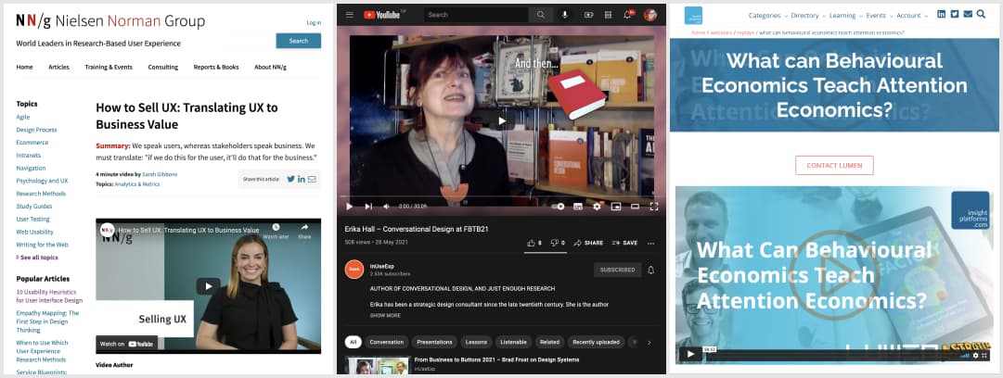This screenshot has width=1003, height=378.
Task: Like the Erika Hall video
Action: [534, 243]
